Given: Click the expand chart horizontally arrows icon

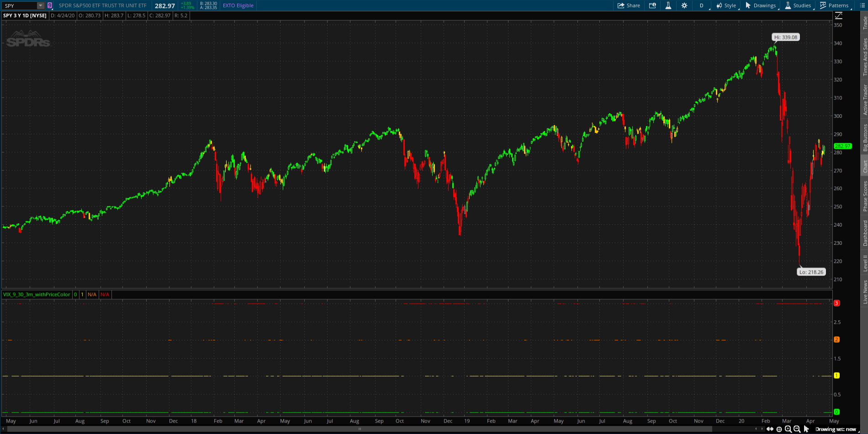Looking at the screenshot, I should 770,429.
